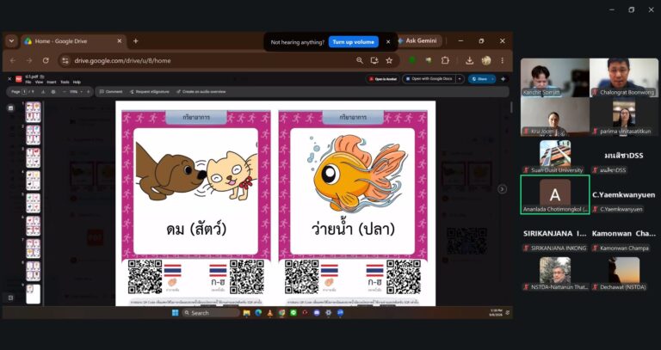Dismiss the Not hearing anything notification
This screenshot has width=661, height=350.
coord(388,42)
